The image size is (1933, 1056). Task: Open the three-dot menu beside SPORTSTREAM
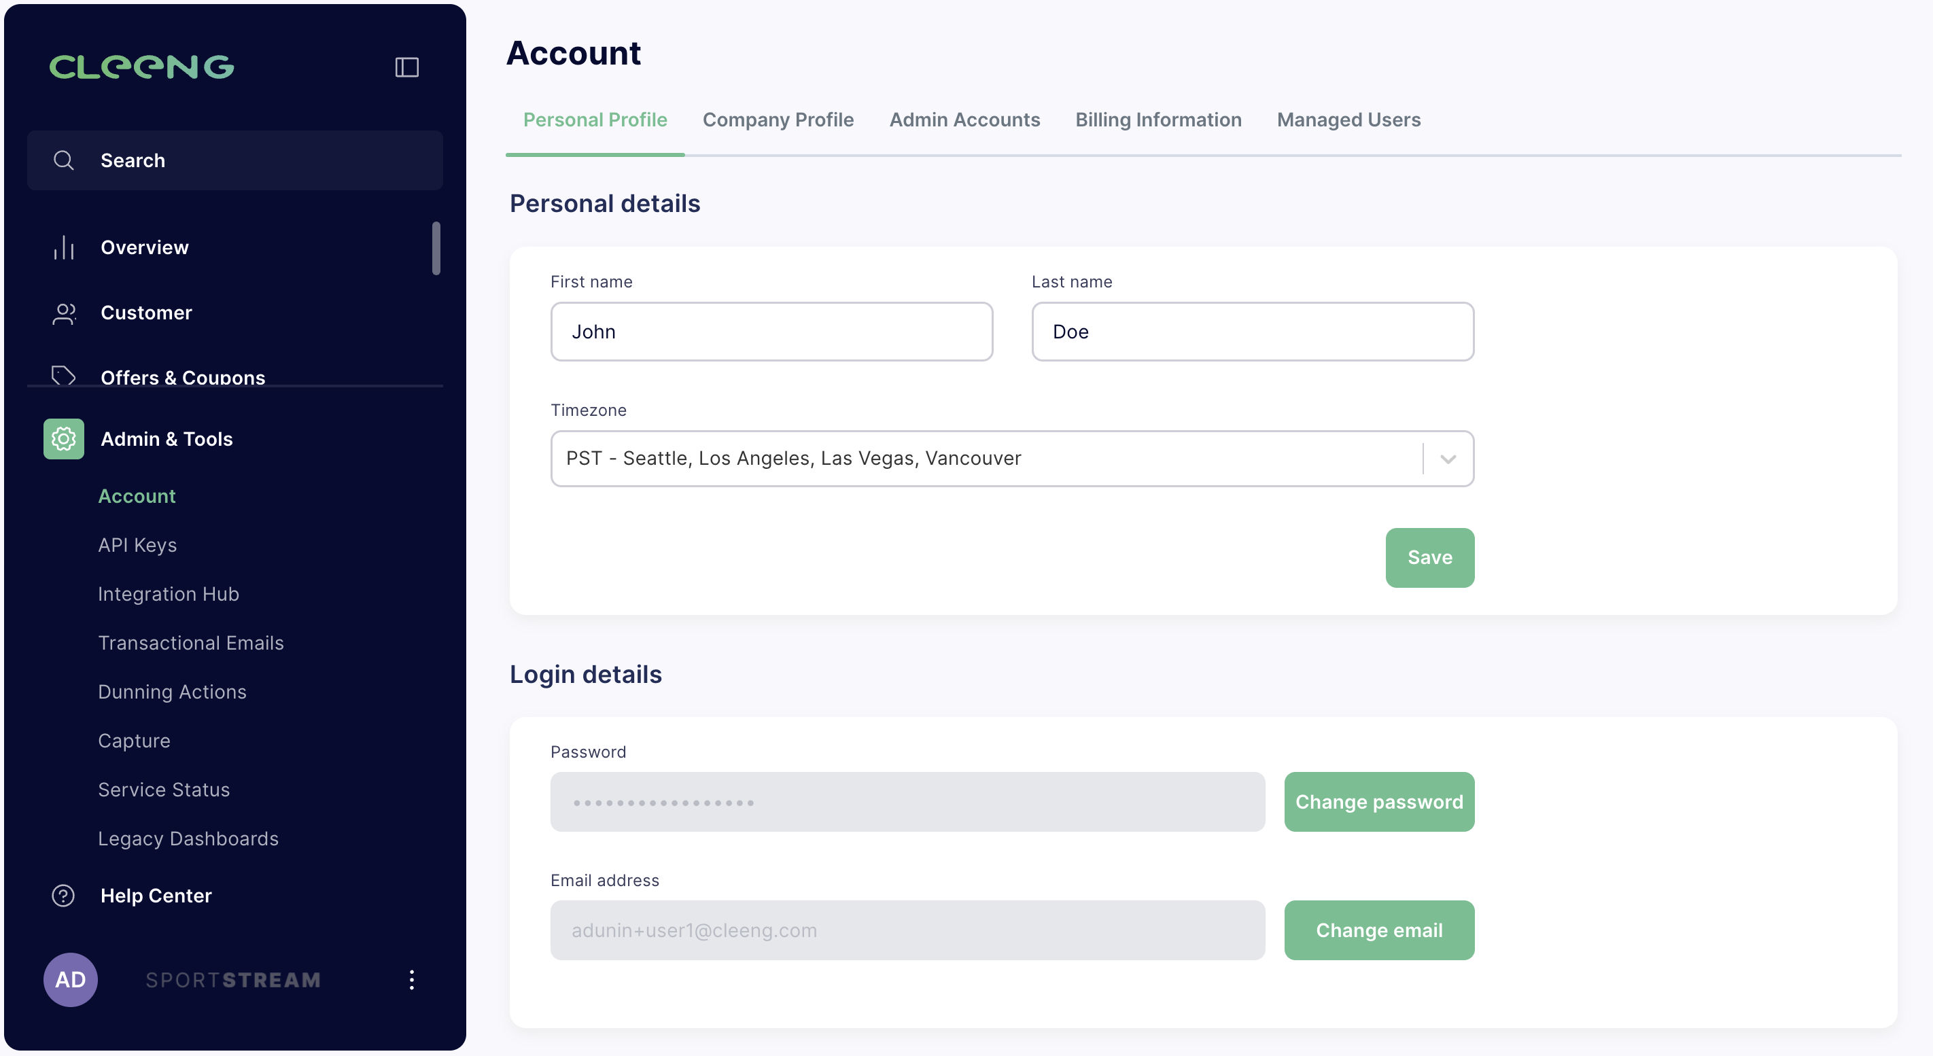(411, 979)
